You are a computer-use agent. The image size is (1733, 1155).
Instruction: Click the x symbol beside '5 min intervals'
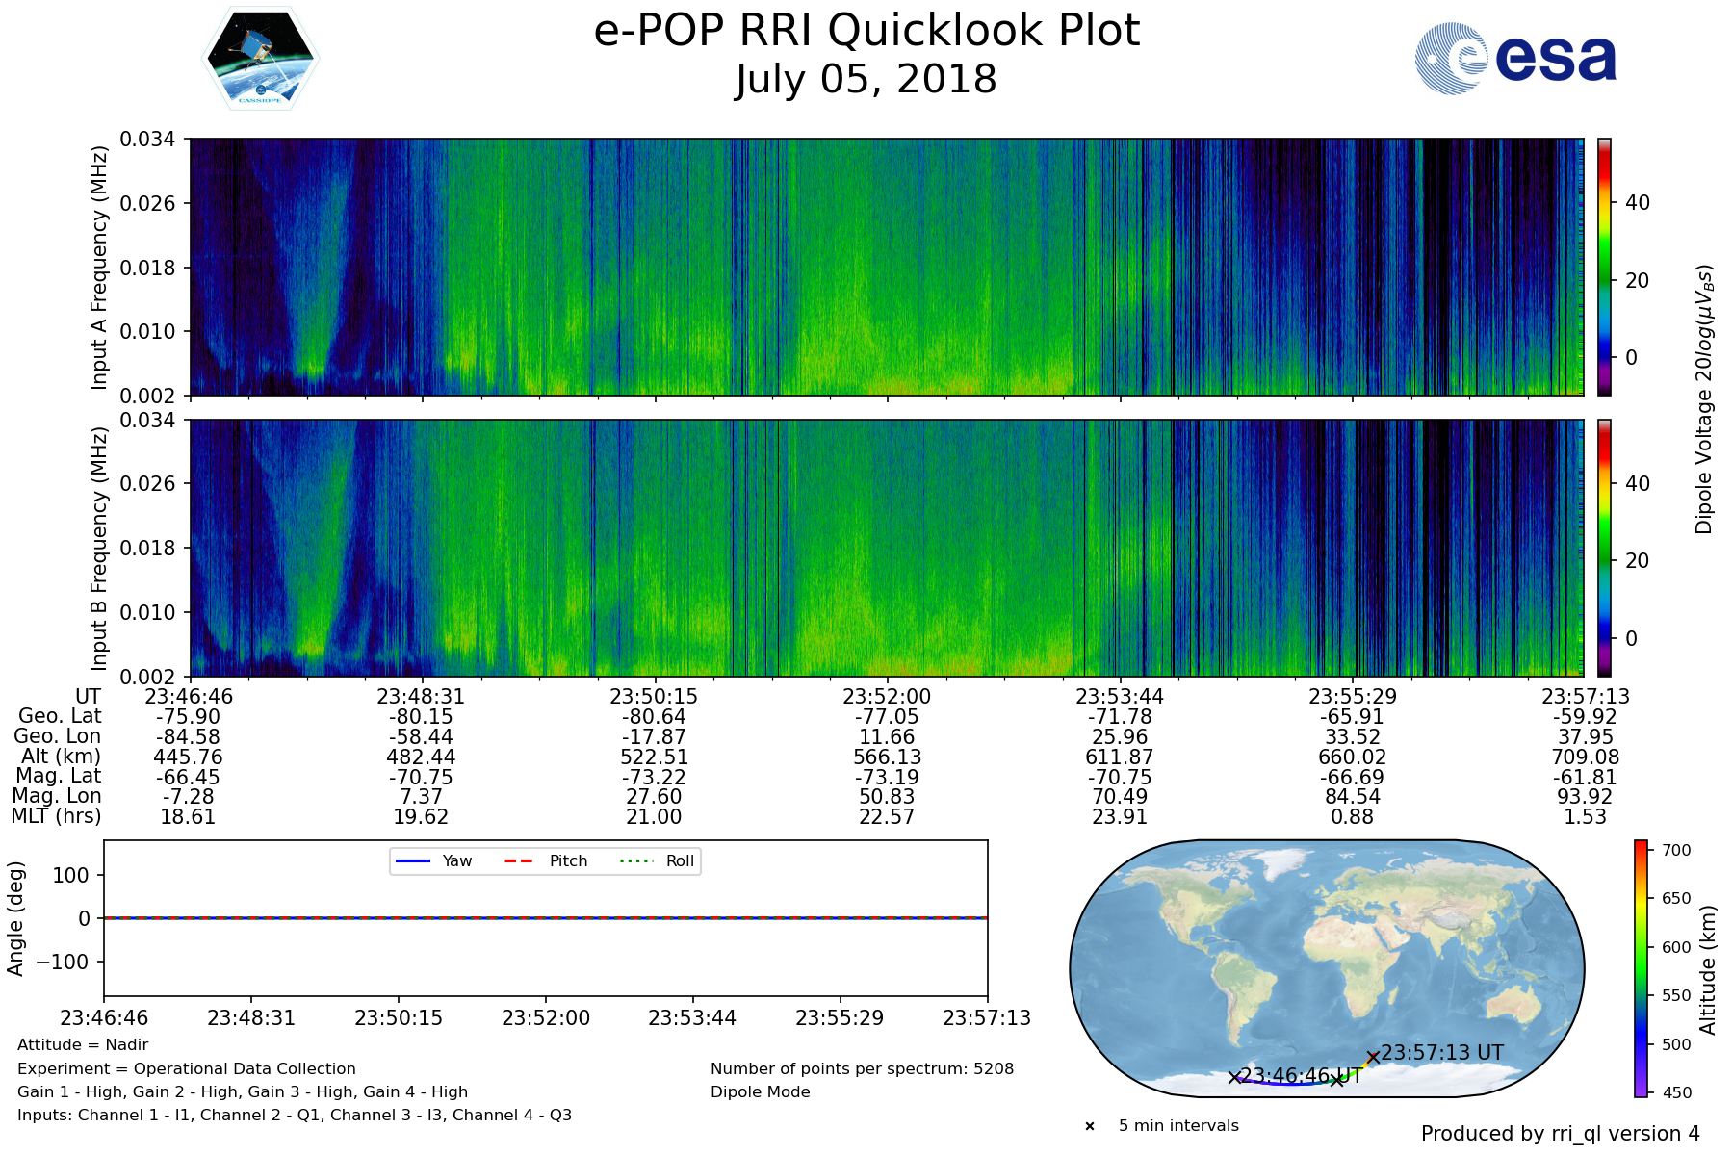(1090, 1126)
